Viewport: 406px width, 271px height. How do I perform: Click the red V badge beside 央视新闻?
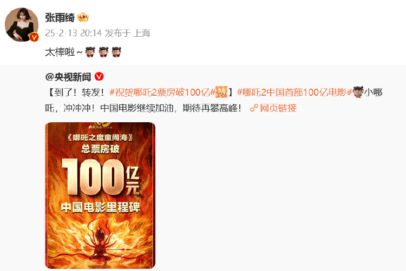99,77
